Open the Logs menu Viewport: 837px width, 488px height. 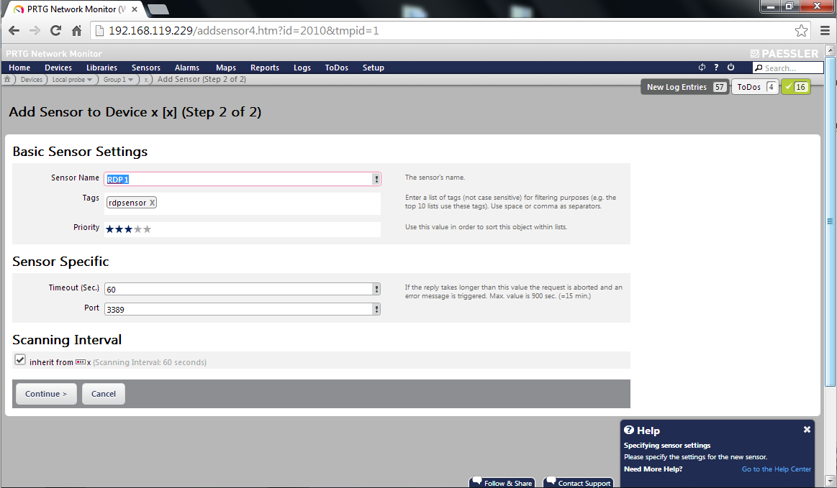tap(302, 68)
